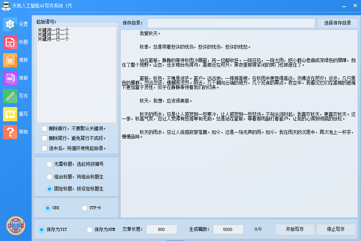The width and height of the screenshot is (361, 241).
Task: Select the 模板 template icon
Action: click(x=10, y=60)
